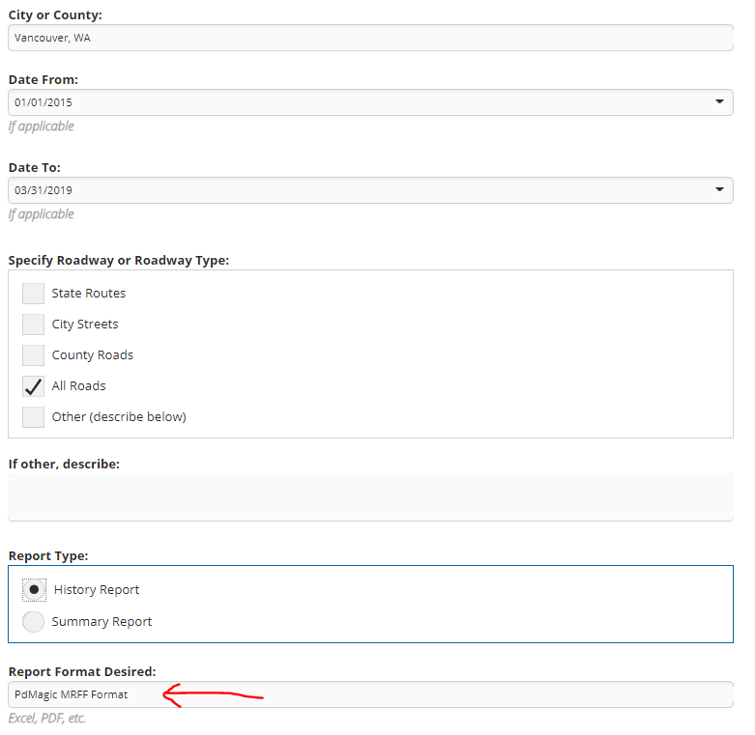Click the City Streets label text
Viewport: 755px width, 735px height.
[x=85, y=325]
